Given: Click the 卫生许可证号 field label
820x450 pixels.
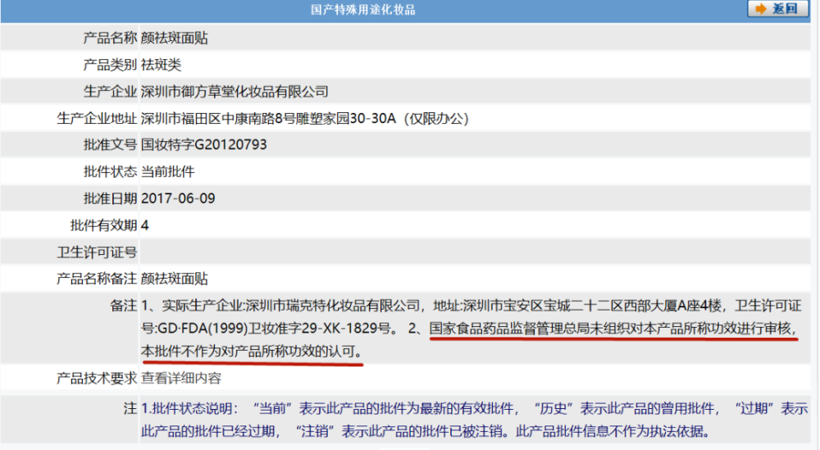Looking at the screenshot, I should point(97,252).
